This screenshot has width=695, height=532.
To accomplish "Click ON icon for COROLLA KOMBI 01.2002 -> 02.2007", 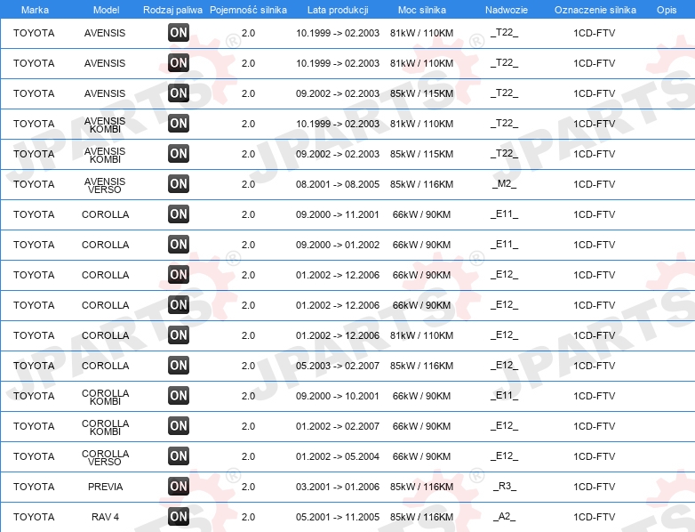I will click(179, 425).
